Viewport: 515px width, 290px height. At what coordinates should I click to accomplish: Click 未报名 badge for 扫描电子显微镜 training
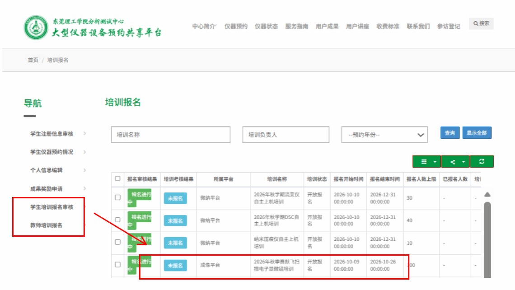pos(175,265)
